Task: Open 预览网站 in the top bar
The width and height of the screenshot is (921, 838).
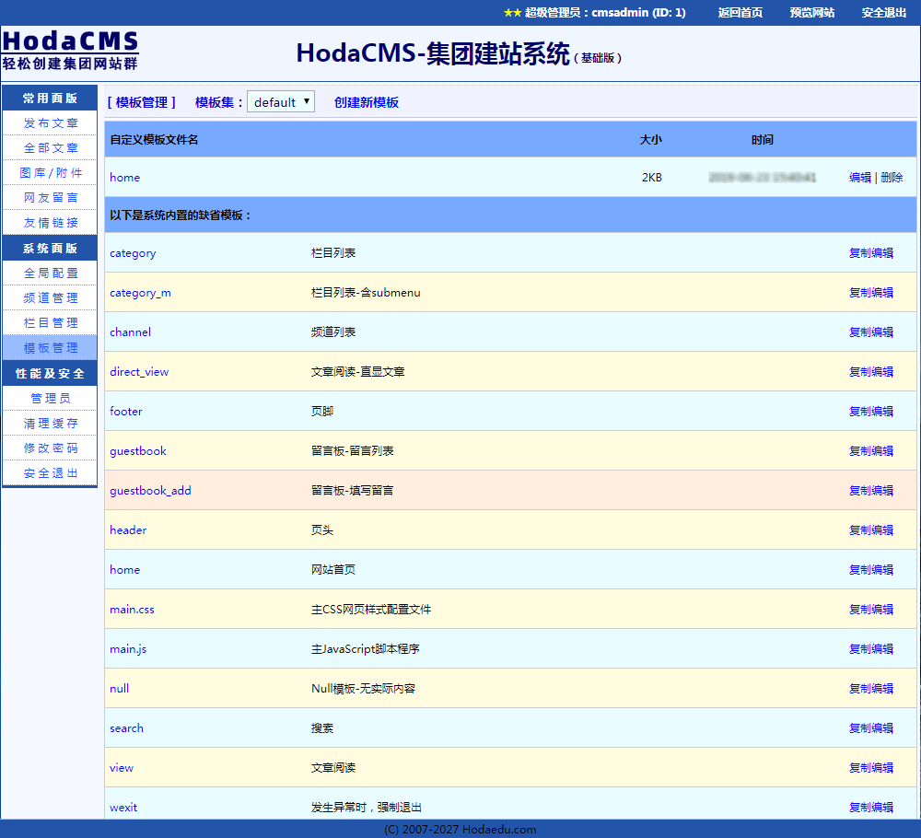Action: tap(811, 12)
